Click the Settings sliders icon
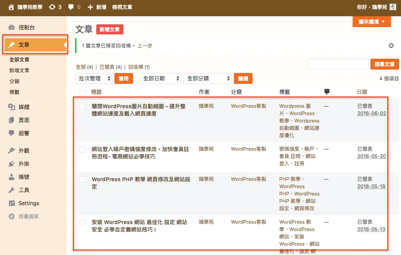401x255 pixels. [x=12, y=203]
